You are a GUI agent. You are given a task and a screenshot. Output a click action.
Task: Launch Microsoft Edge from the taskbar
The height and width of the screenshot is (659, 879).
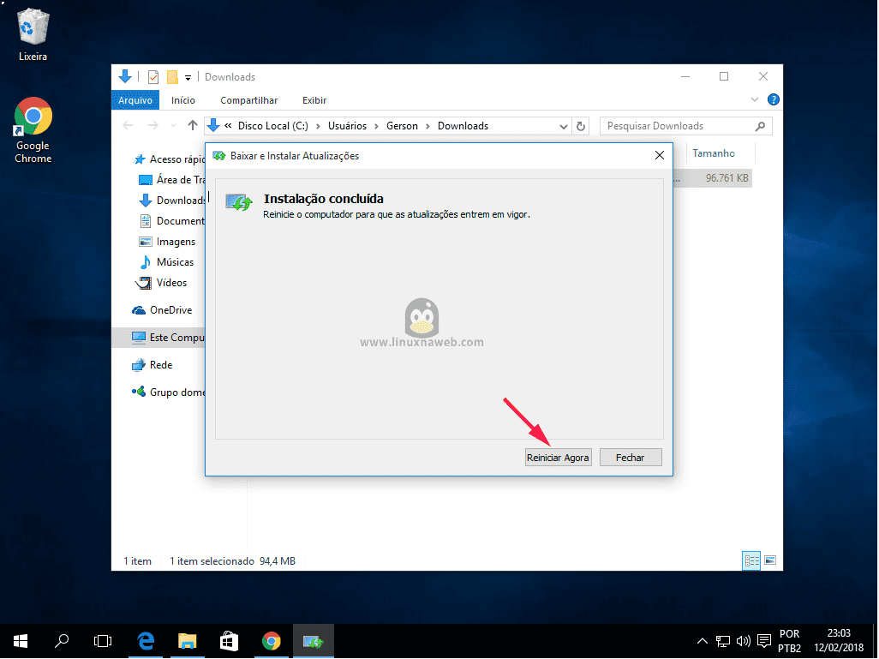(x=146, y=640)
